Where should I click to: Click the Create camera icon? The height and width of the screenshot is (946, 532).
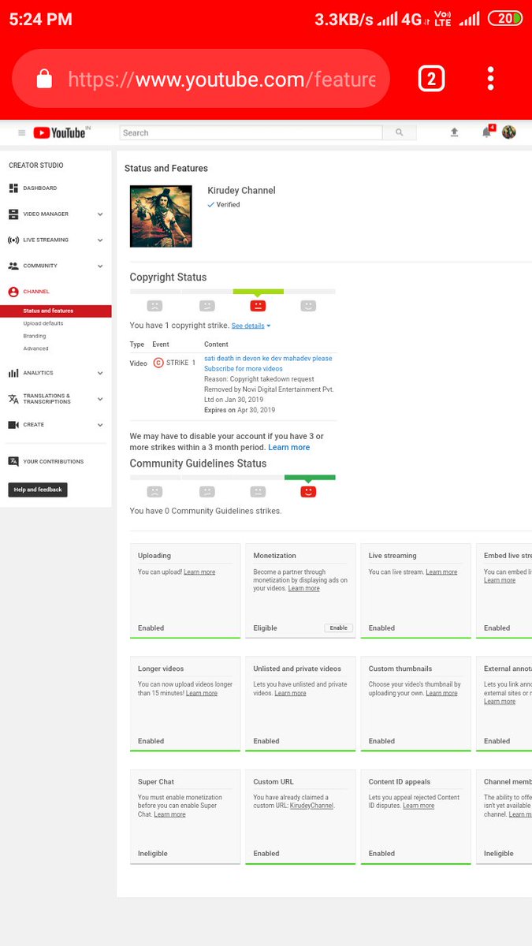[13, 425]
